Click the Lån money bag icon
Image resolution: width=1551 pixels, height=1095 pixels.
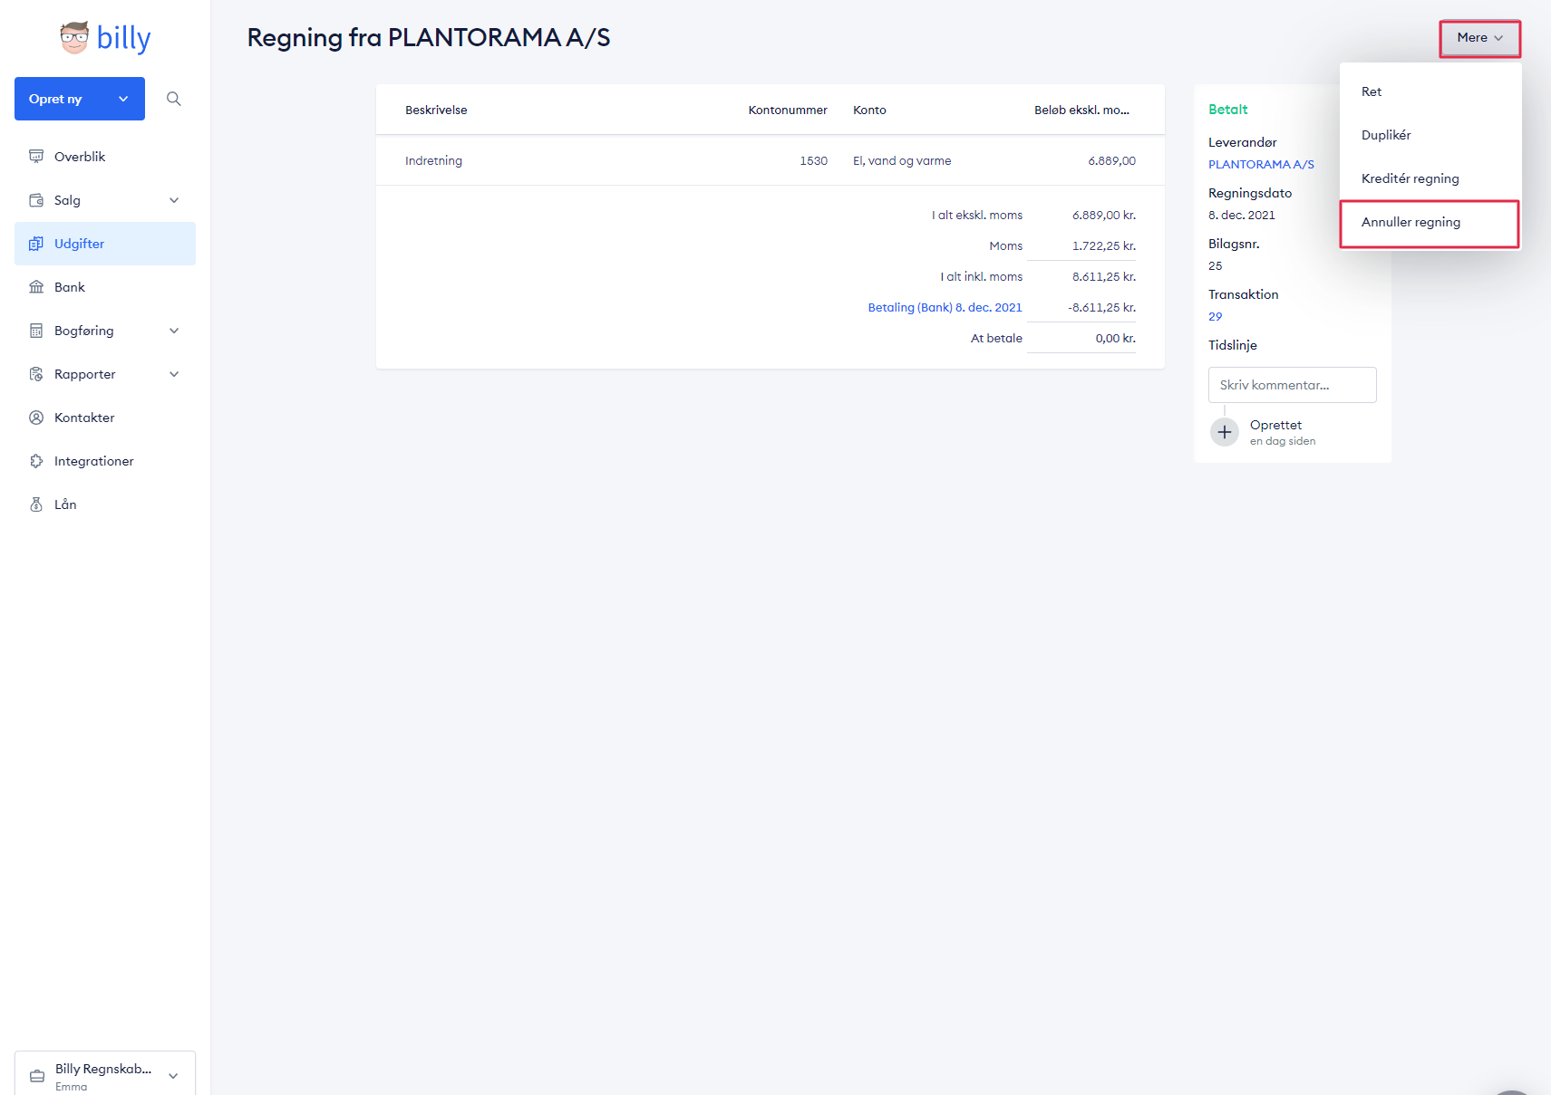click(36, 504)
